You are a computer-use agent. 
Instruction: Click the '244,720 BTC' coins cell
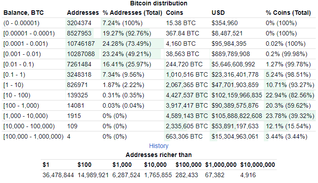click(184, 65)
